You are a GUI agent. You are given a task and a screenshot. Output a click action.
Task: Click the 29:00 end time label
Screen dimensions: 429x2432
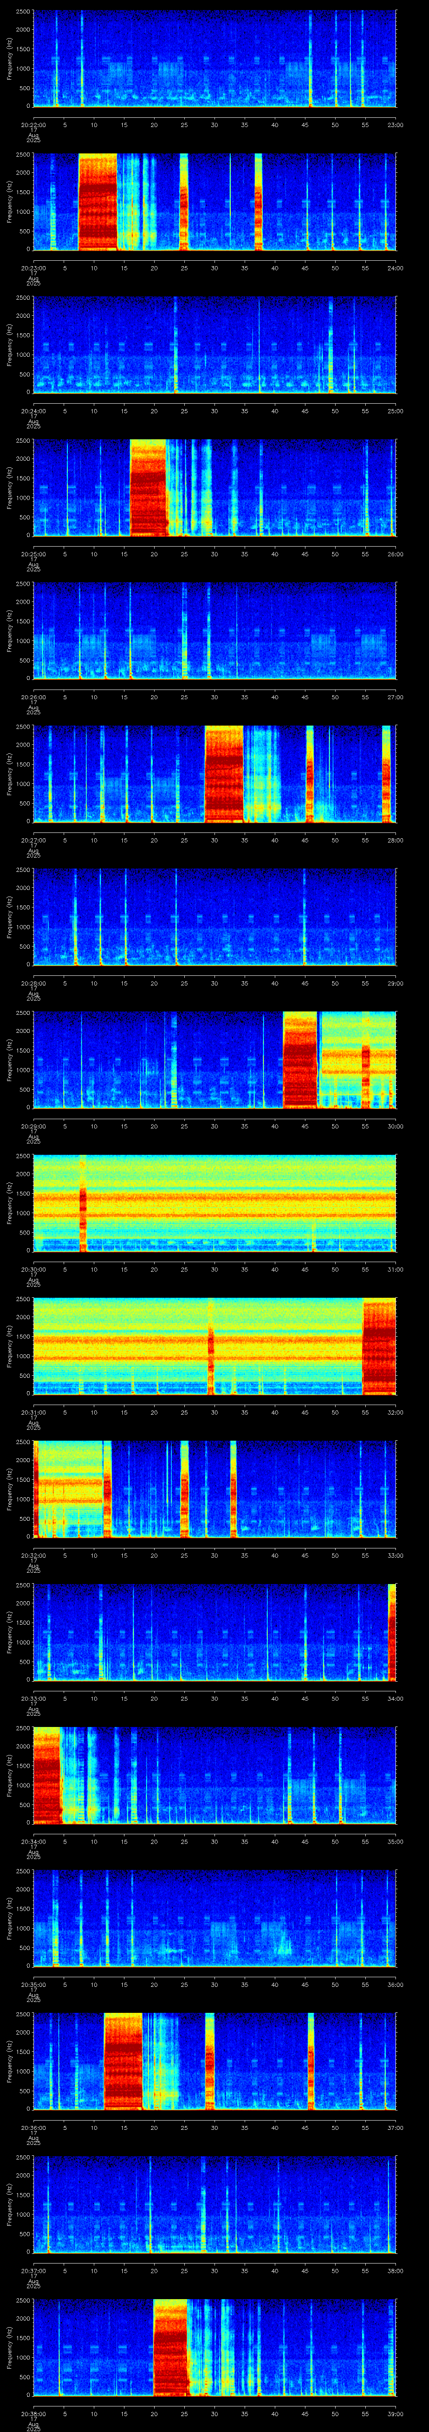pyautogui.click(x=395, y=983)
